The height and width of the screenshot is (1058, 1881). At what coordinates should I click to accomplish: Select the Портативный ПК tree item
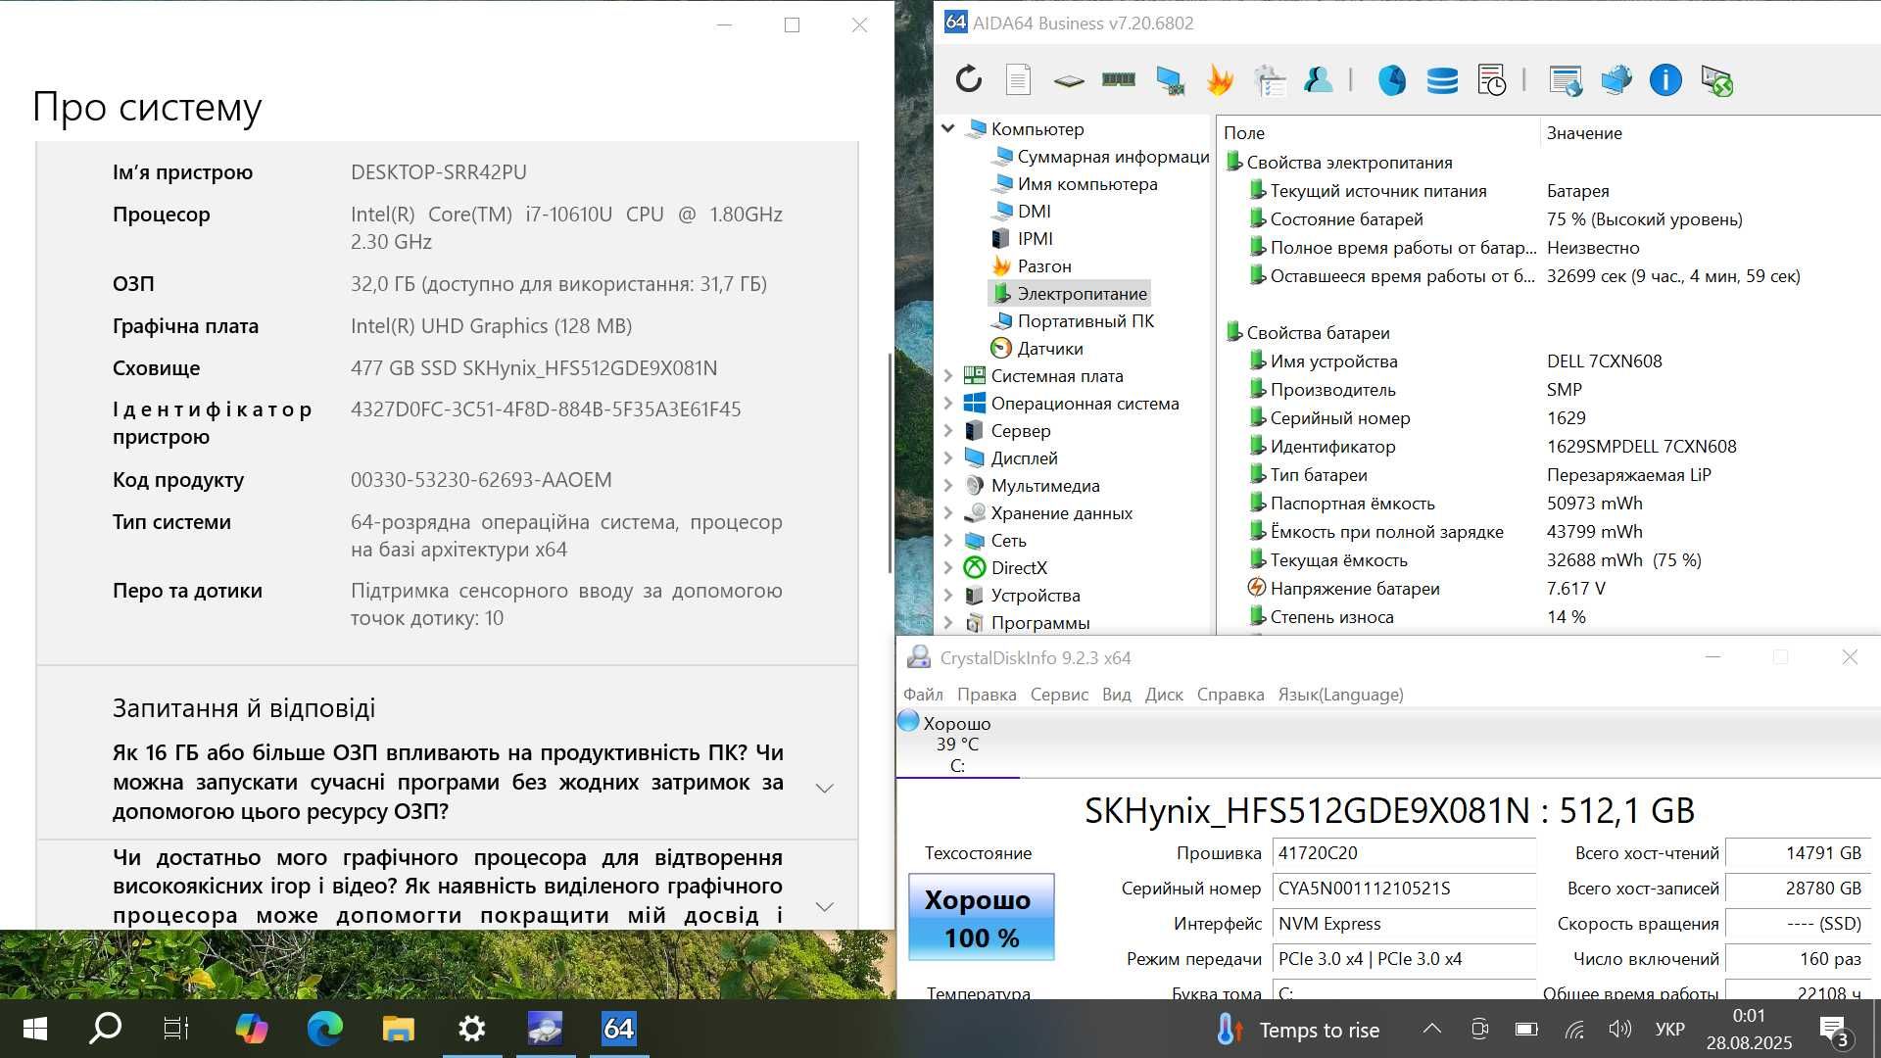tap(1085, 320)
